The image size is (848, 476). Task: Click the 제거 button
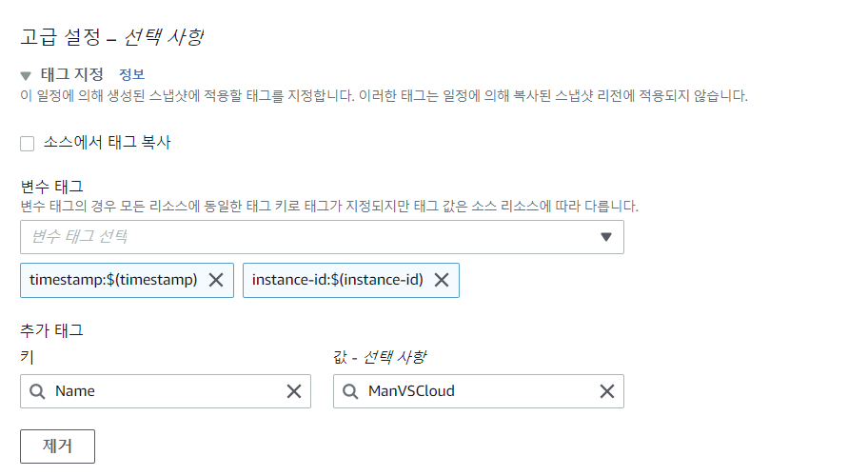click(57, 446)
